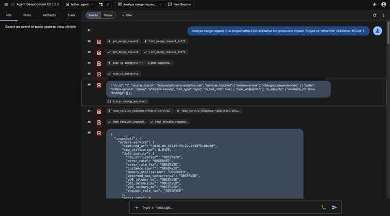Viewport: 390px width, 216px height.
Task: Select the user message about merge request !1
Action: click(278, 31)
